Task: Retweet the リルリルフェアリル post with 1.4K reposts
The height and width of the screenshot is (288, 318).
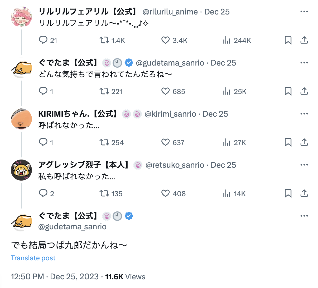Action: point(104,40)
